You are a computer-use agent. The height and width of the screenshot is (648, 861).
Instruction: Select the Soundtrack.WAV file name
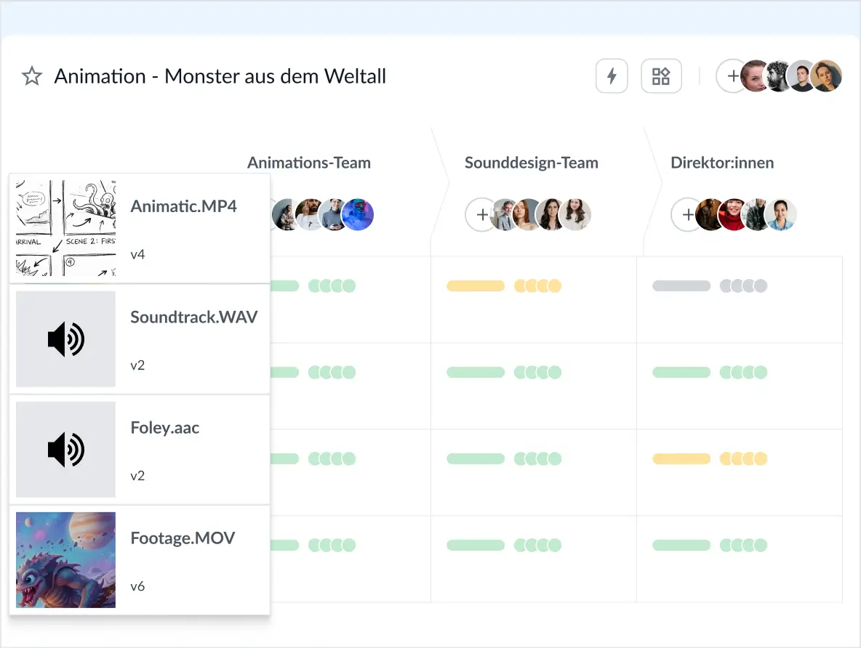coord(194,317)
